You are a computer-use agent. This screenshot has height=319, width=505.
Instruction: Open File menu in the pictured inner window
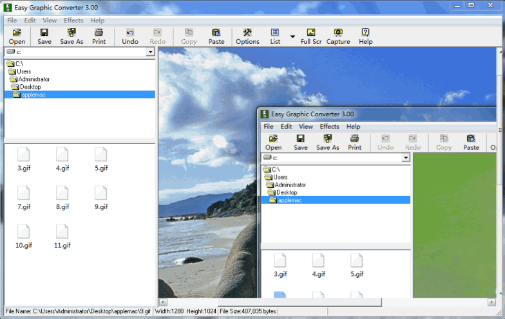coord(268,126)
